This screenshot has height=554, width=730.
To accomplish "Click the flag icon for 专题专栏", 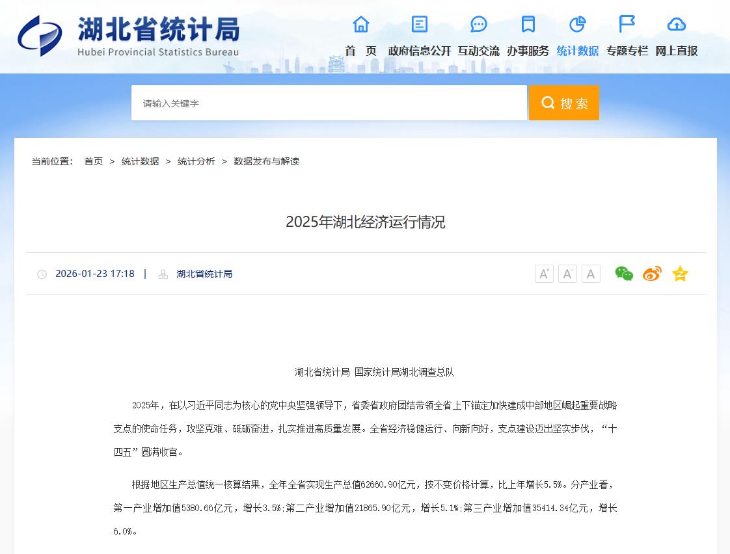I will point(627,25).
